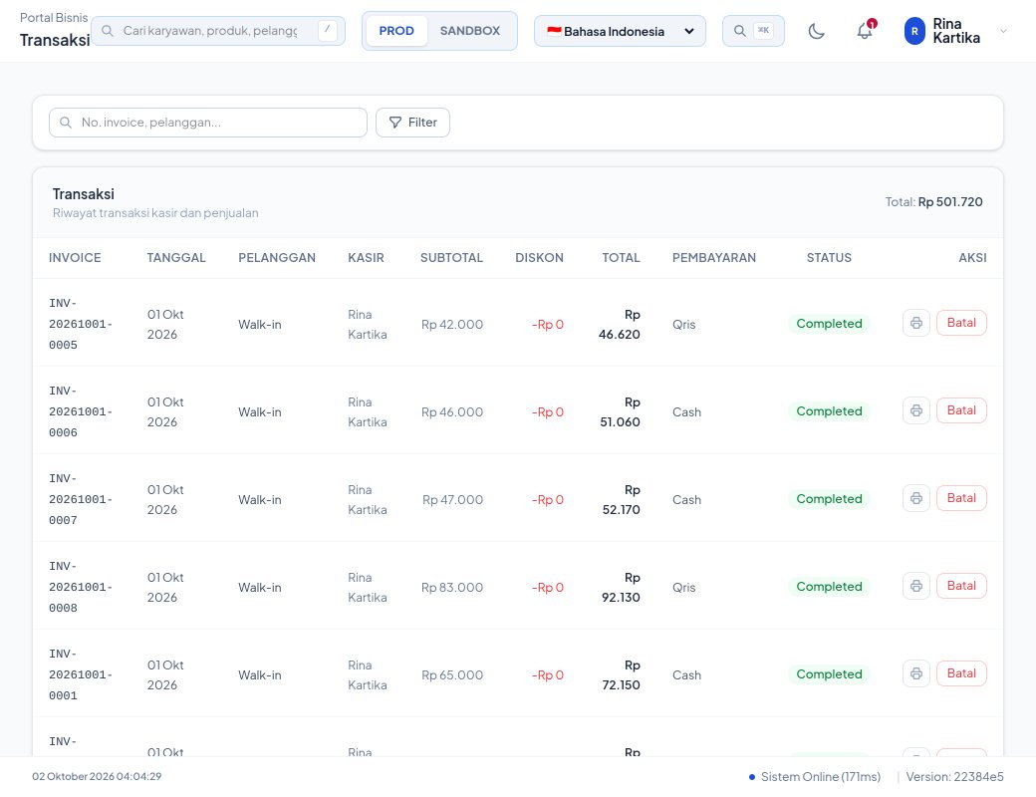Cancel invoice INV-20261001-0006 with Batal
Screen dimensions: 1036x797
click(961, 410)
